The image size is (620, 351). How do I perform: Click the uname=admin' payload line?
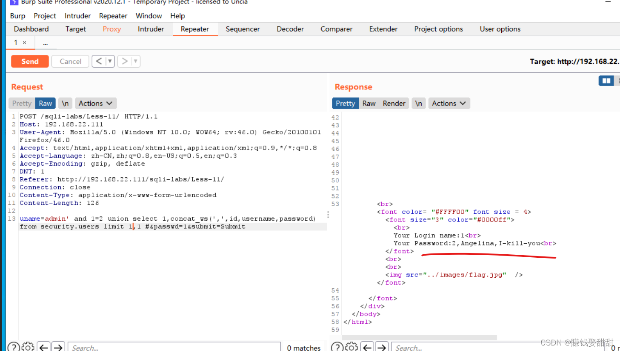coord(168,219)
